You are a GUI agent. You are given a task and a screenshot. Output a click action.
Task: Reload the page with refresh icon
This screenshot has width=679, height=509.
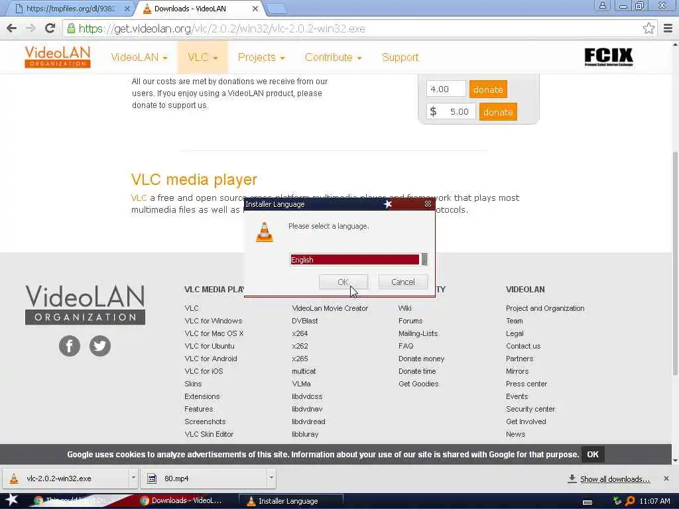coord(50,28)
